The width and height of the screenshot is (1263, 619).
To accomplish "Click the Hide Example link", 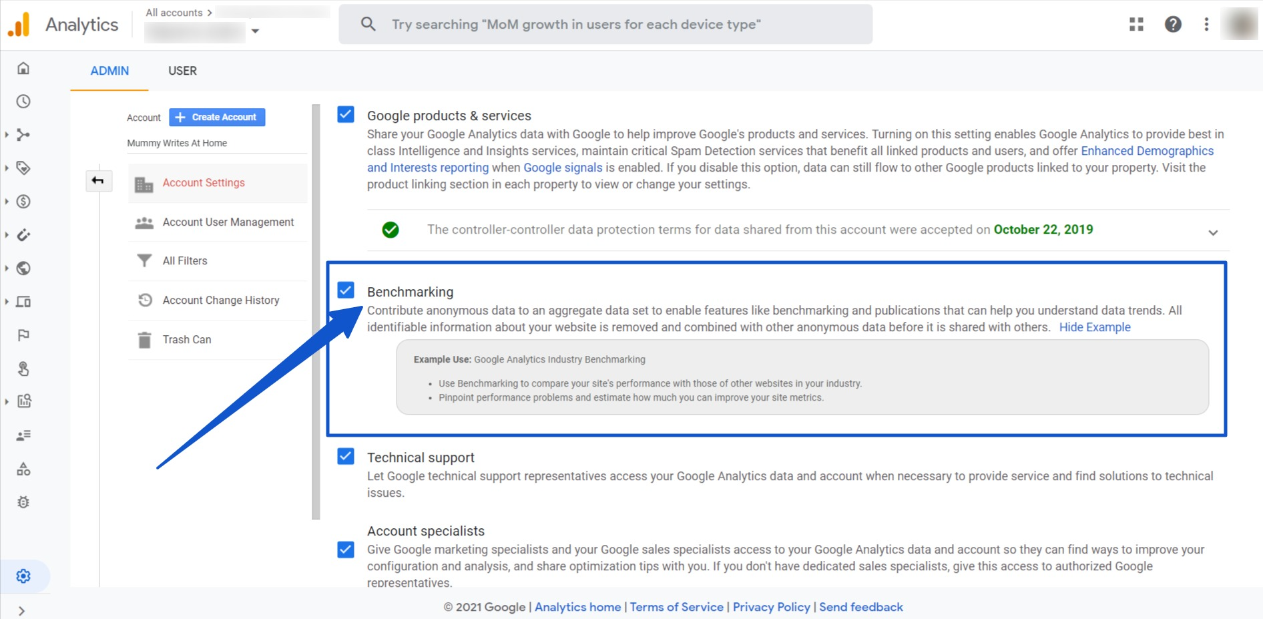I will [x=1095, y=327].
